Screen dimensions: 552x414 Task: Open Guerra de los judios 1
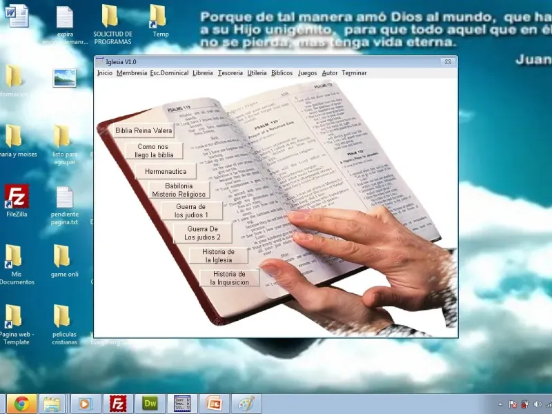pos(191,210)
